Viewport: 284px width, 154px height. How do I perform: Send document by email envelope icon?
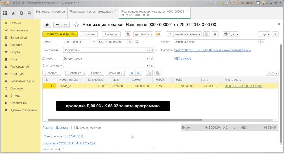click(x=158, y=34)
